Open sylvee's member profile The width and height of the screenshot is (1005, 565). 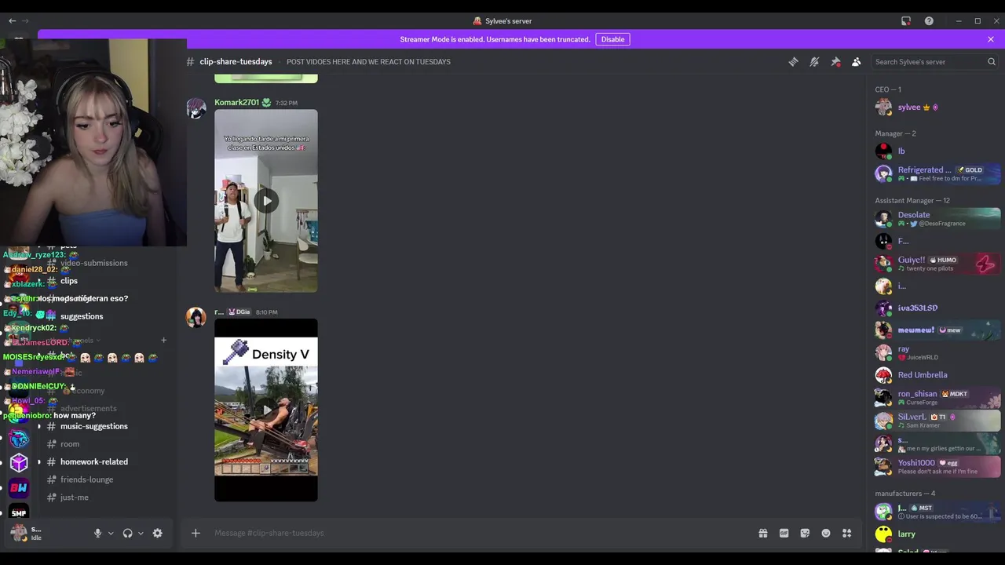pyautogui.click(x=937, y=108)
